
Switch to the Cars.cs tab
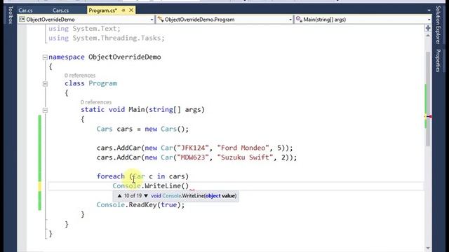60,10
